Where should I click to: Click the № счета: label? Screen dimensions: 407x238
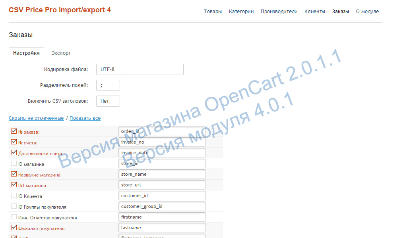28,143
